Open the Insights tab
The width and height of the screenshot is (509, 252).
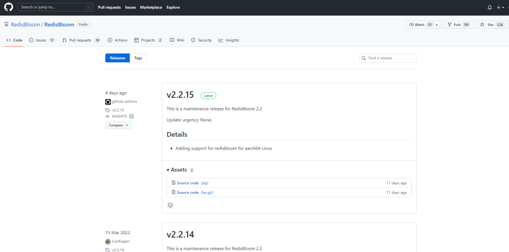pos(229,40)
